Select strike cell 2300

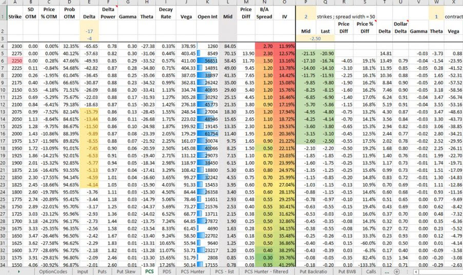click(15, 46)
